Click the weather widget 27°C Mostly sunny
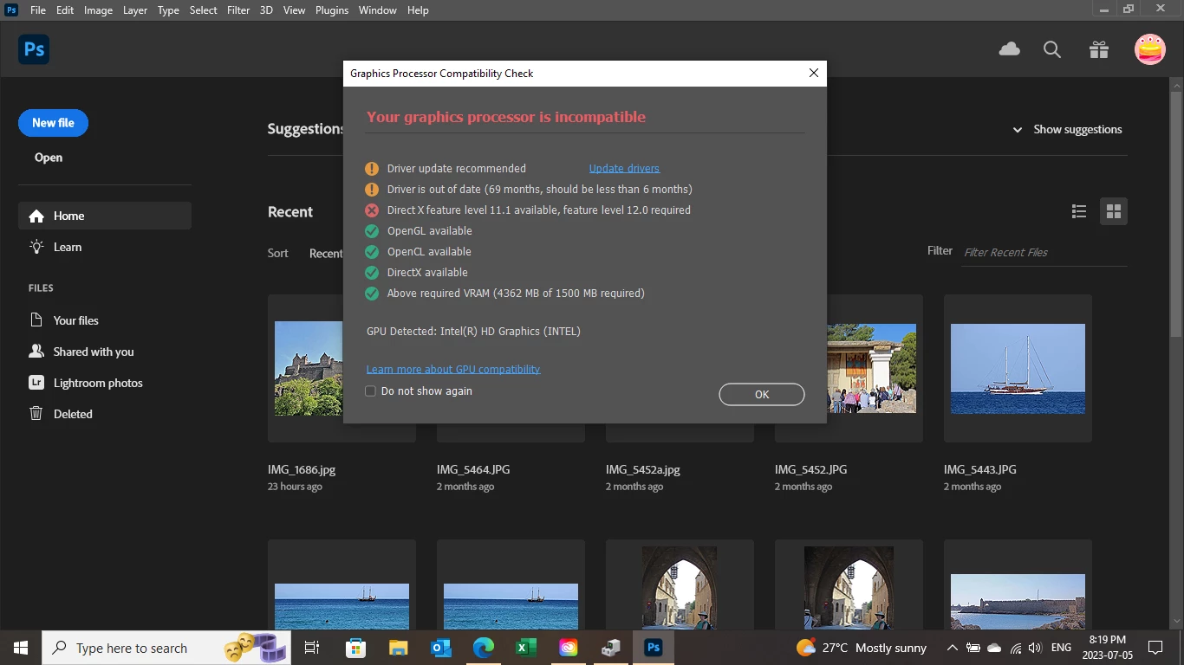Viewport: 1184px width, 665px height. pyautogui.click(x=861, y=648)
